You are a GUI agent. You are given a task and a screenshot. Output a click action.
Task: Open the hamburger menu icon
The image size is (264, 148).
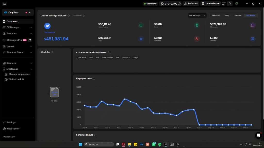click(x=5, y=4)
